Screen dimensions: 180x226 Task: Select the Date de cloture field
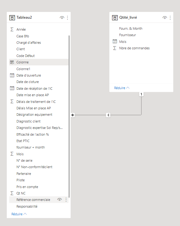[39, 82]
